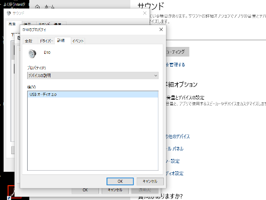
Task: Open the Bluetooth とその他のデバイス link
Action: click(178, 137)
